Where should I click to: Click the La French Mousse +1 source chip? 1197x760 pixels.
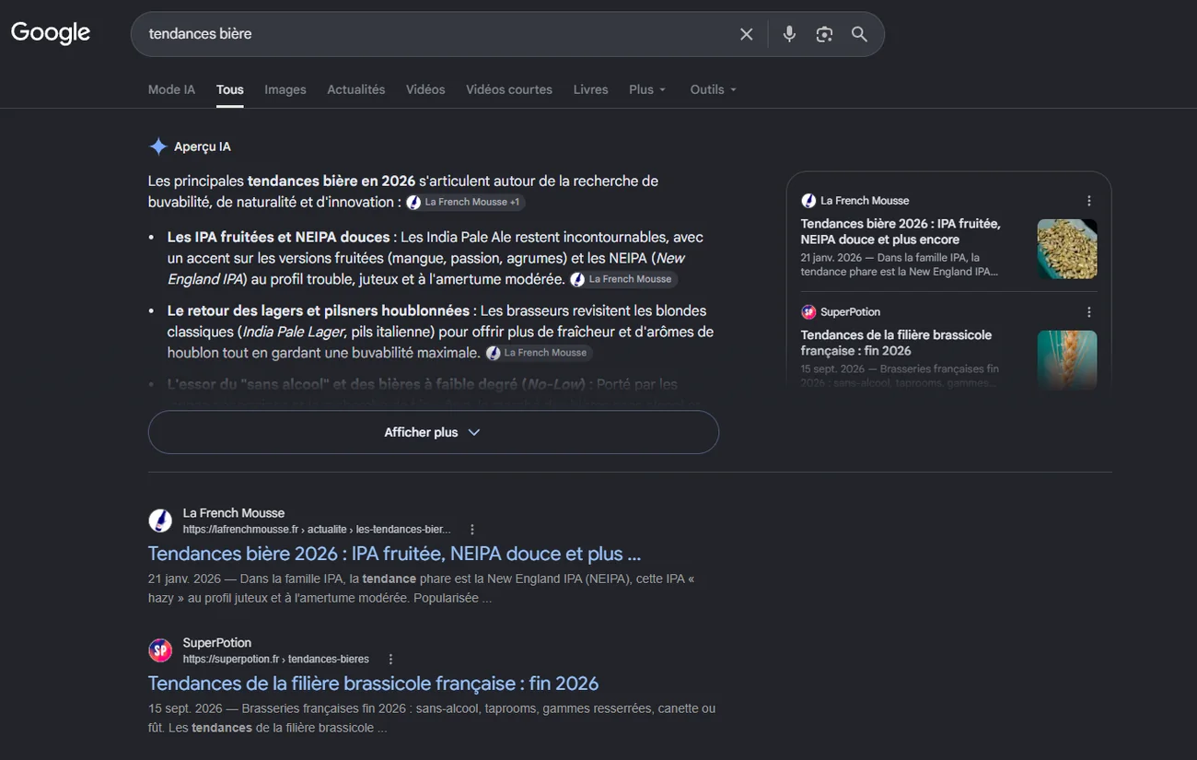coord(465,202)
